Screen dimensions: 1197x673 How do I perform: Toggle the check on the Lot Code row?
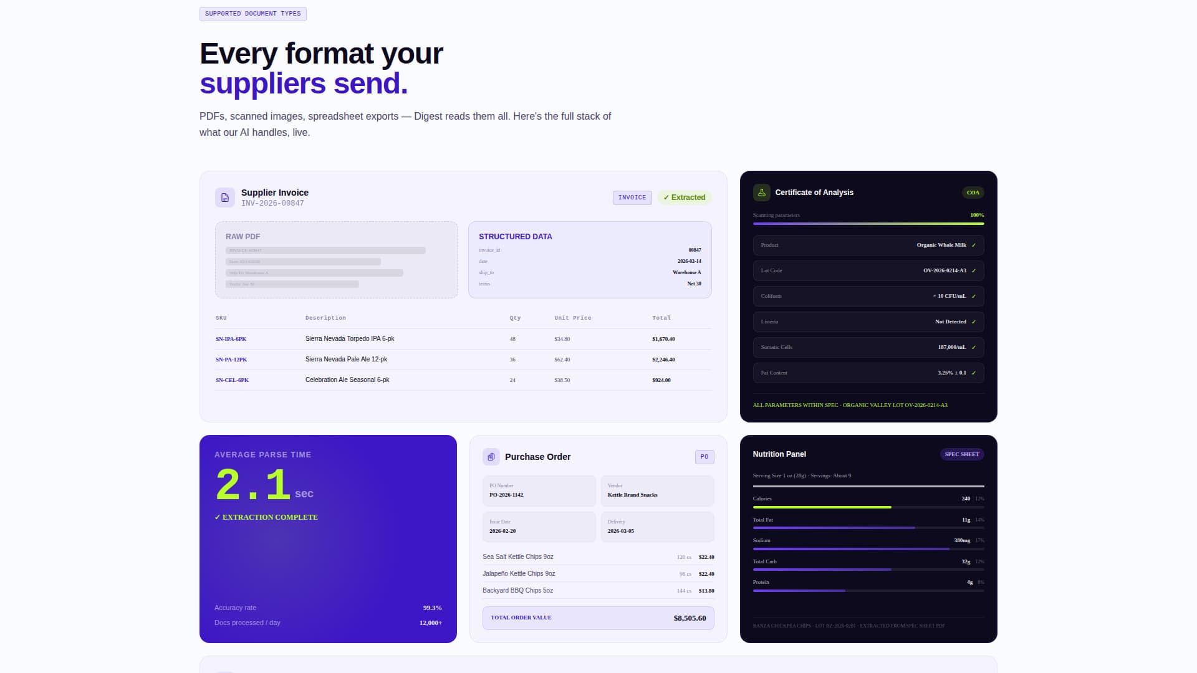point(974,270)
